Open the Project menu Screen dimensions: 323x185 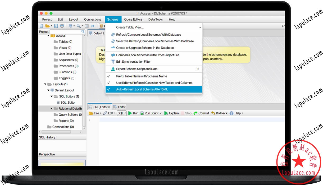point(47,19)
